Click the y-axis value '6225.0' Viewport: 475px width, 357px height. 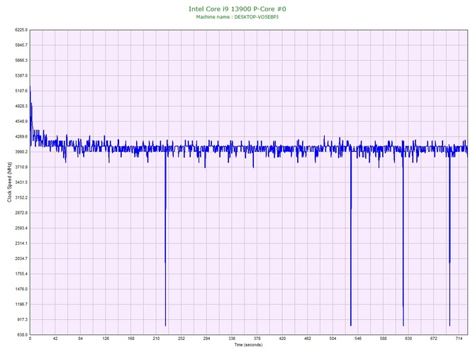coord(21,30)
